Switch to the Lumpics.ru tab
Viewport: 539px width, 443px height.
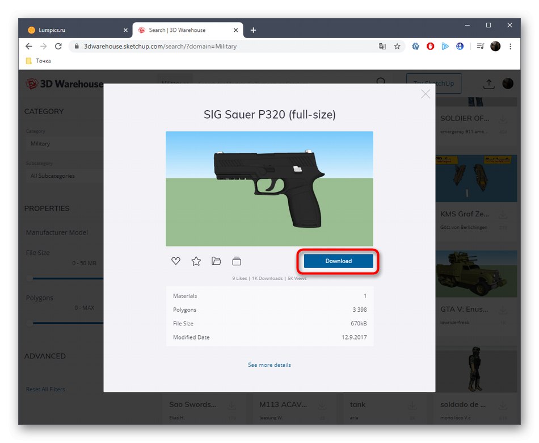[75, 30]
